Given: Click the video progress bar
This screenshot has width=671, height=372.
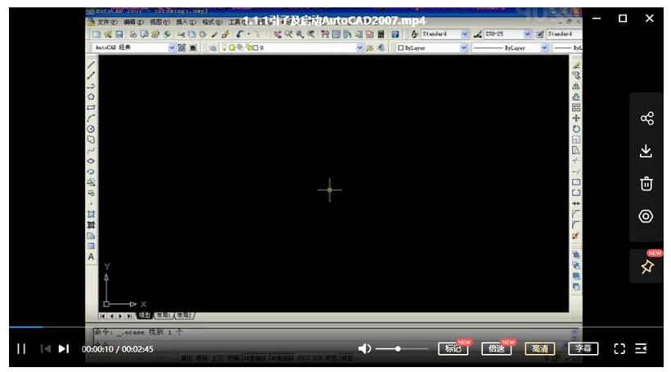Looking at the screenshot, I should tap(336, 327).
